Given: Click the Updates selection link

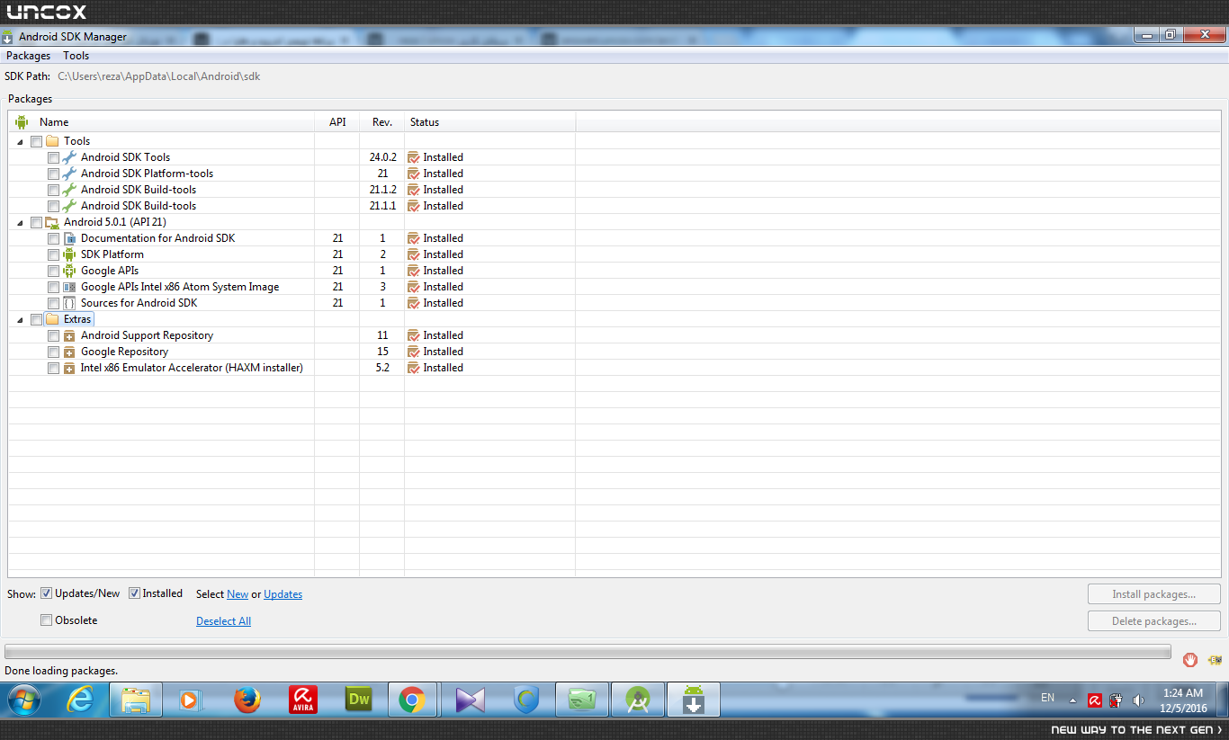Looking at the screenshot, I should point(283,594).
